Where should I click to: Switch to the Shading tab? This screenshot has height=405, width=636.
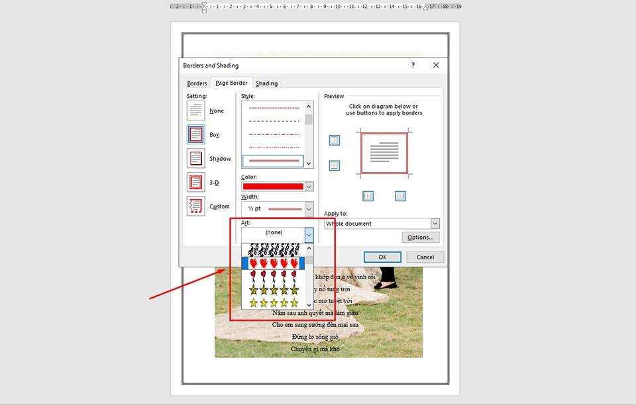(267, 83)
